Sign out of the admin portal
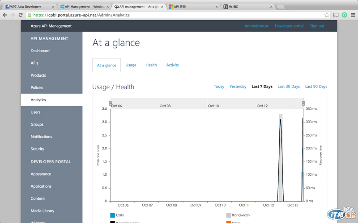 pyautogui.click(x=317, y=26)
